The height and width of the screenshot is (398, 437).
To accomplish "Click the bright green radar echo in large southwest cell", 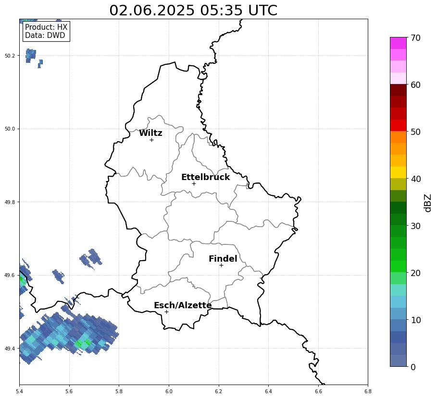I will click(x=84, y=343).
